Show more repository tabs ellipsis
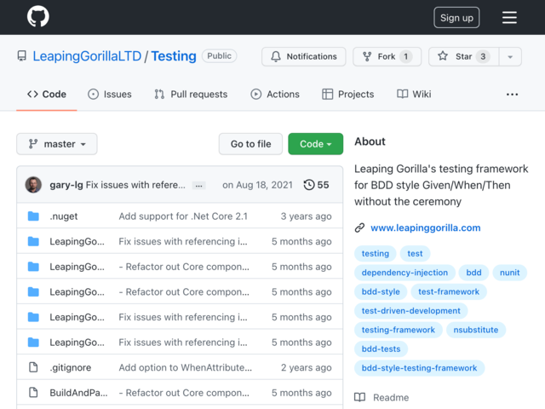Image resolution: width=545 pixels, height=409 pixels. (512, 95)
